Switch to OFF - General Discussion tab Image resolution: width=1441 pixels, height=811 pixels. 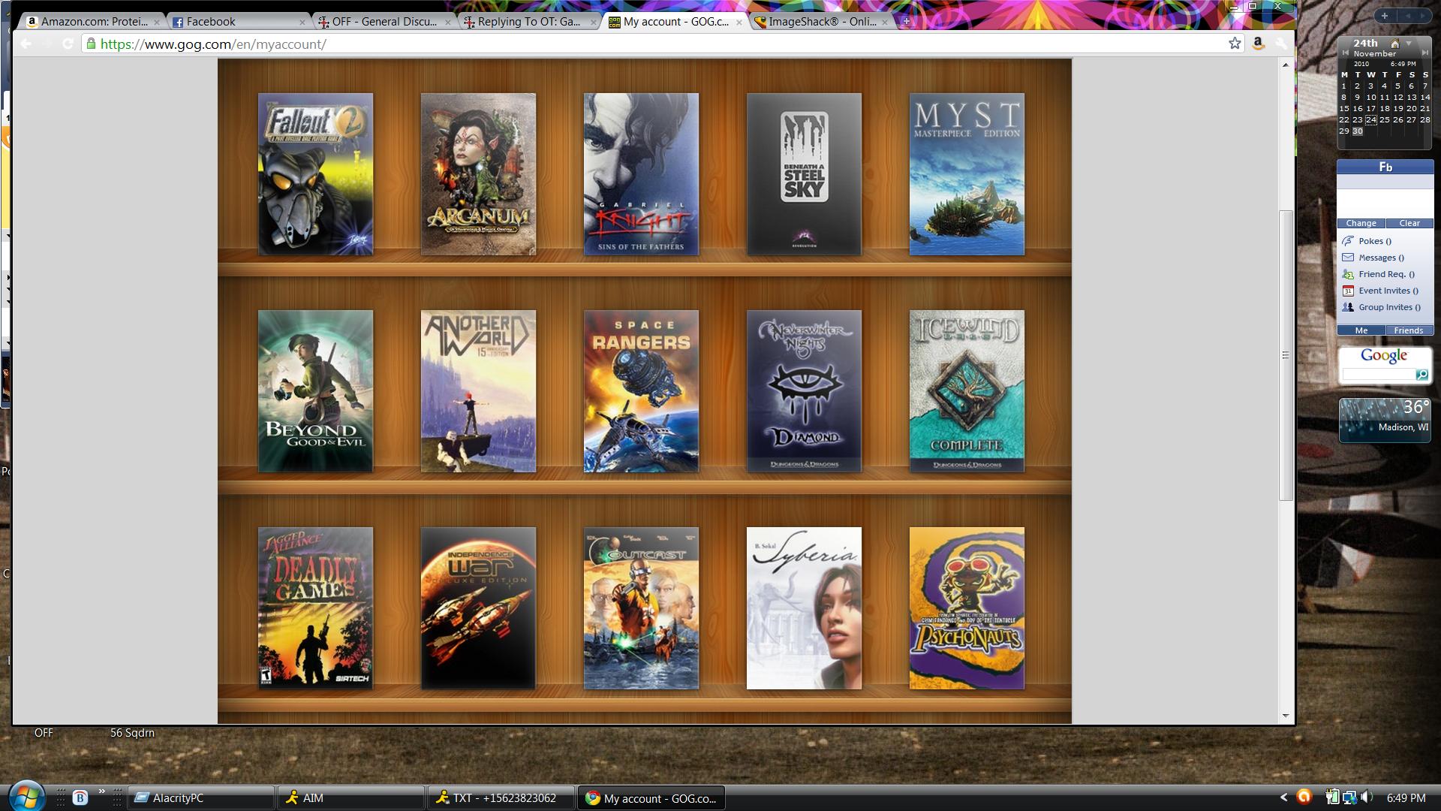[384, 22]
